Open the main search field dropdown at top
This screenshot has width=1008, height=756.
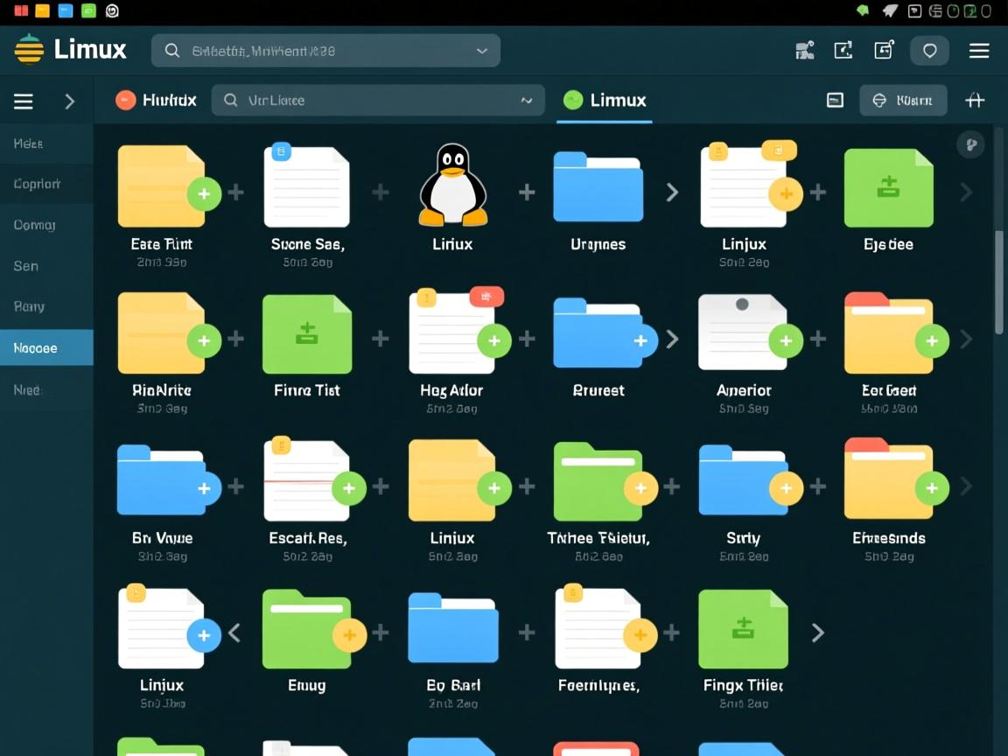[x=482, y=50]
